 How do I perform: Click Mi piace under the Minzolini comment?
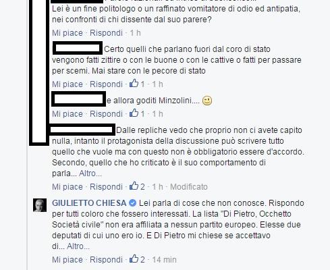[x=67, y=114]
